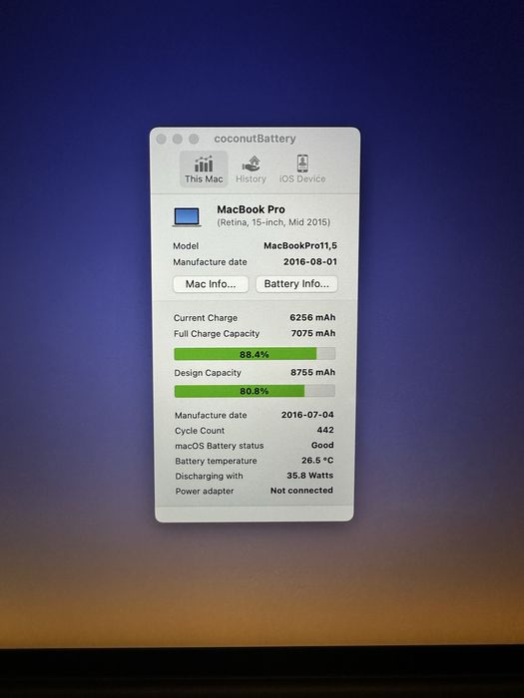Click the 2016-07-04 battery manufacture date
524x698 pixels.
pyautogui.click(x=307, y=415)
